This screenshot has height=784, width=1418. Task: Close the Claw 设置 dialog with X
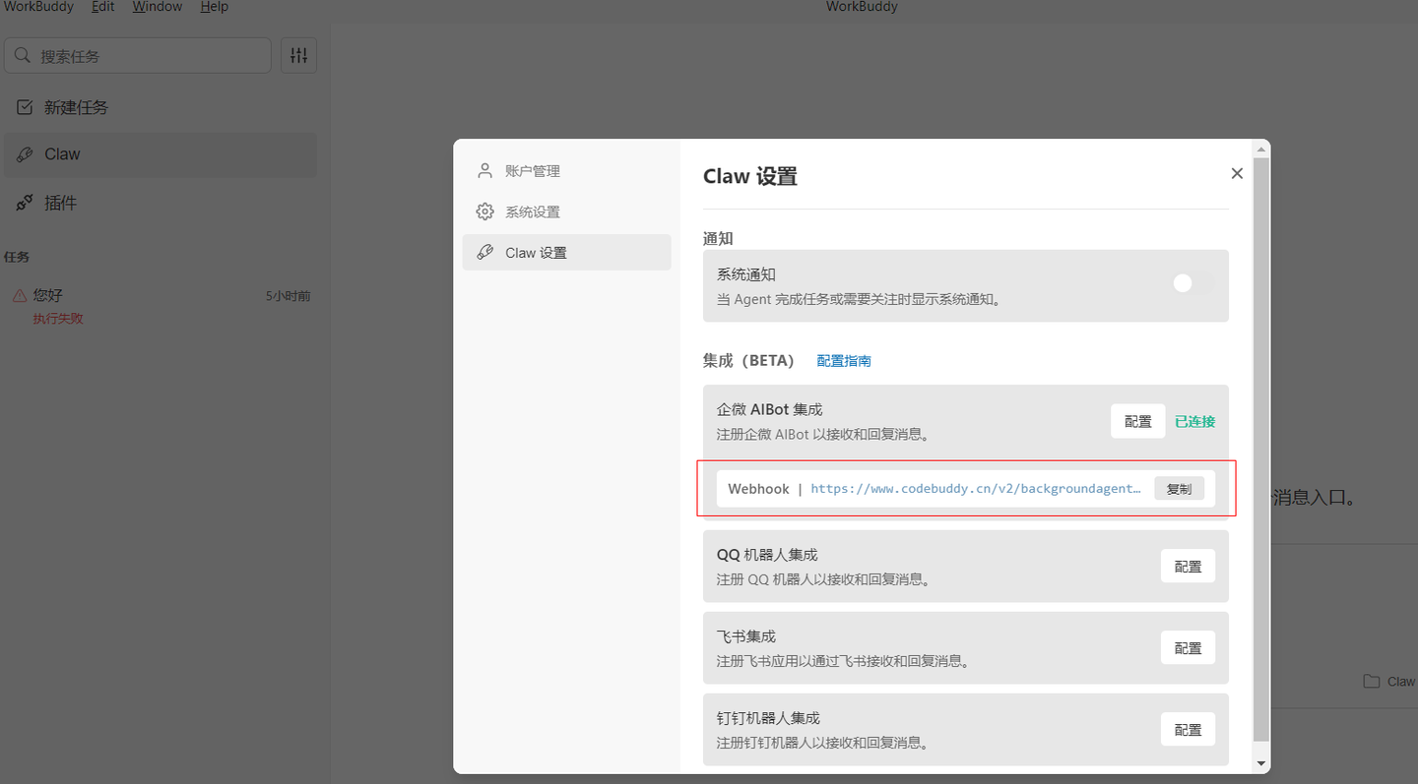pyautogui.click(x=1237, y=173)
